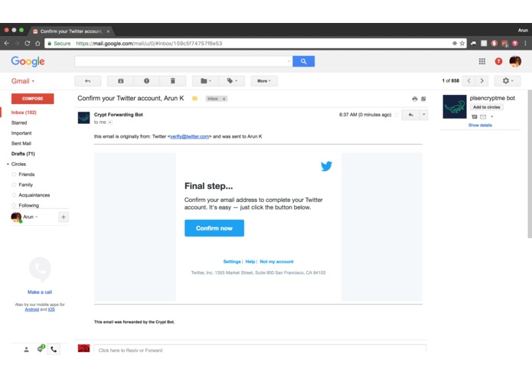532x378 pixels.
Task: Toggle the yellow importance marker
Action: (194, 99)
